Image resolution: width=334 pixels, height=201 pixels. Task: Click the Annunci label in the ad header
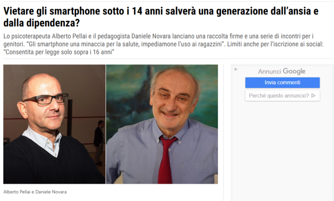pos(270,72)
